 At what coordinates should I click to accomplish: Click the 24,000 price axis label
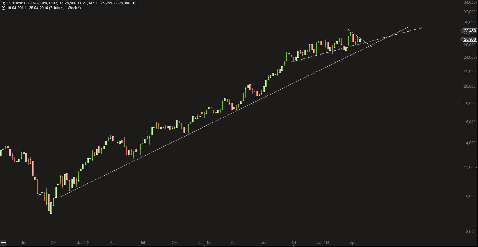click(470, 57)
